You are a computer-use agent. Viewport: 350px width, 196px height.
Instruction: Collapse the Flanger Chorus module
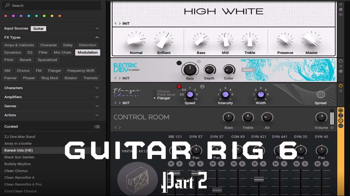[x=341, y=91]
